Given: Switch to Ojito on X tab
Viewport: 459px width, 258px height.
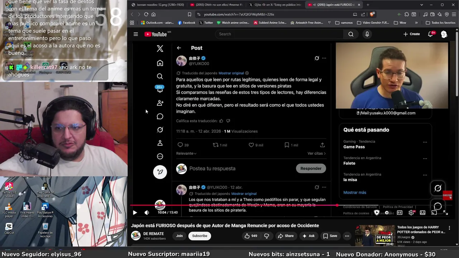Looking at the screenshot, I should coord(275,5).
